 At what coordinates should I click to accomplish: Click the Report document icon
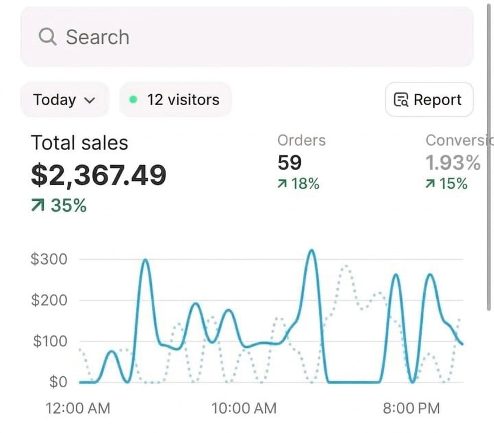pyautogui.click(x=401, y=100)
